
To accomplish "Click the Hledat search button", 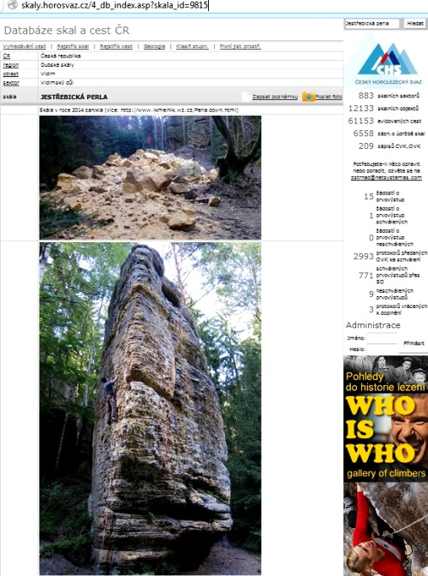I will (x=415, y=23).
